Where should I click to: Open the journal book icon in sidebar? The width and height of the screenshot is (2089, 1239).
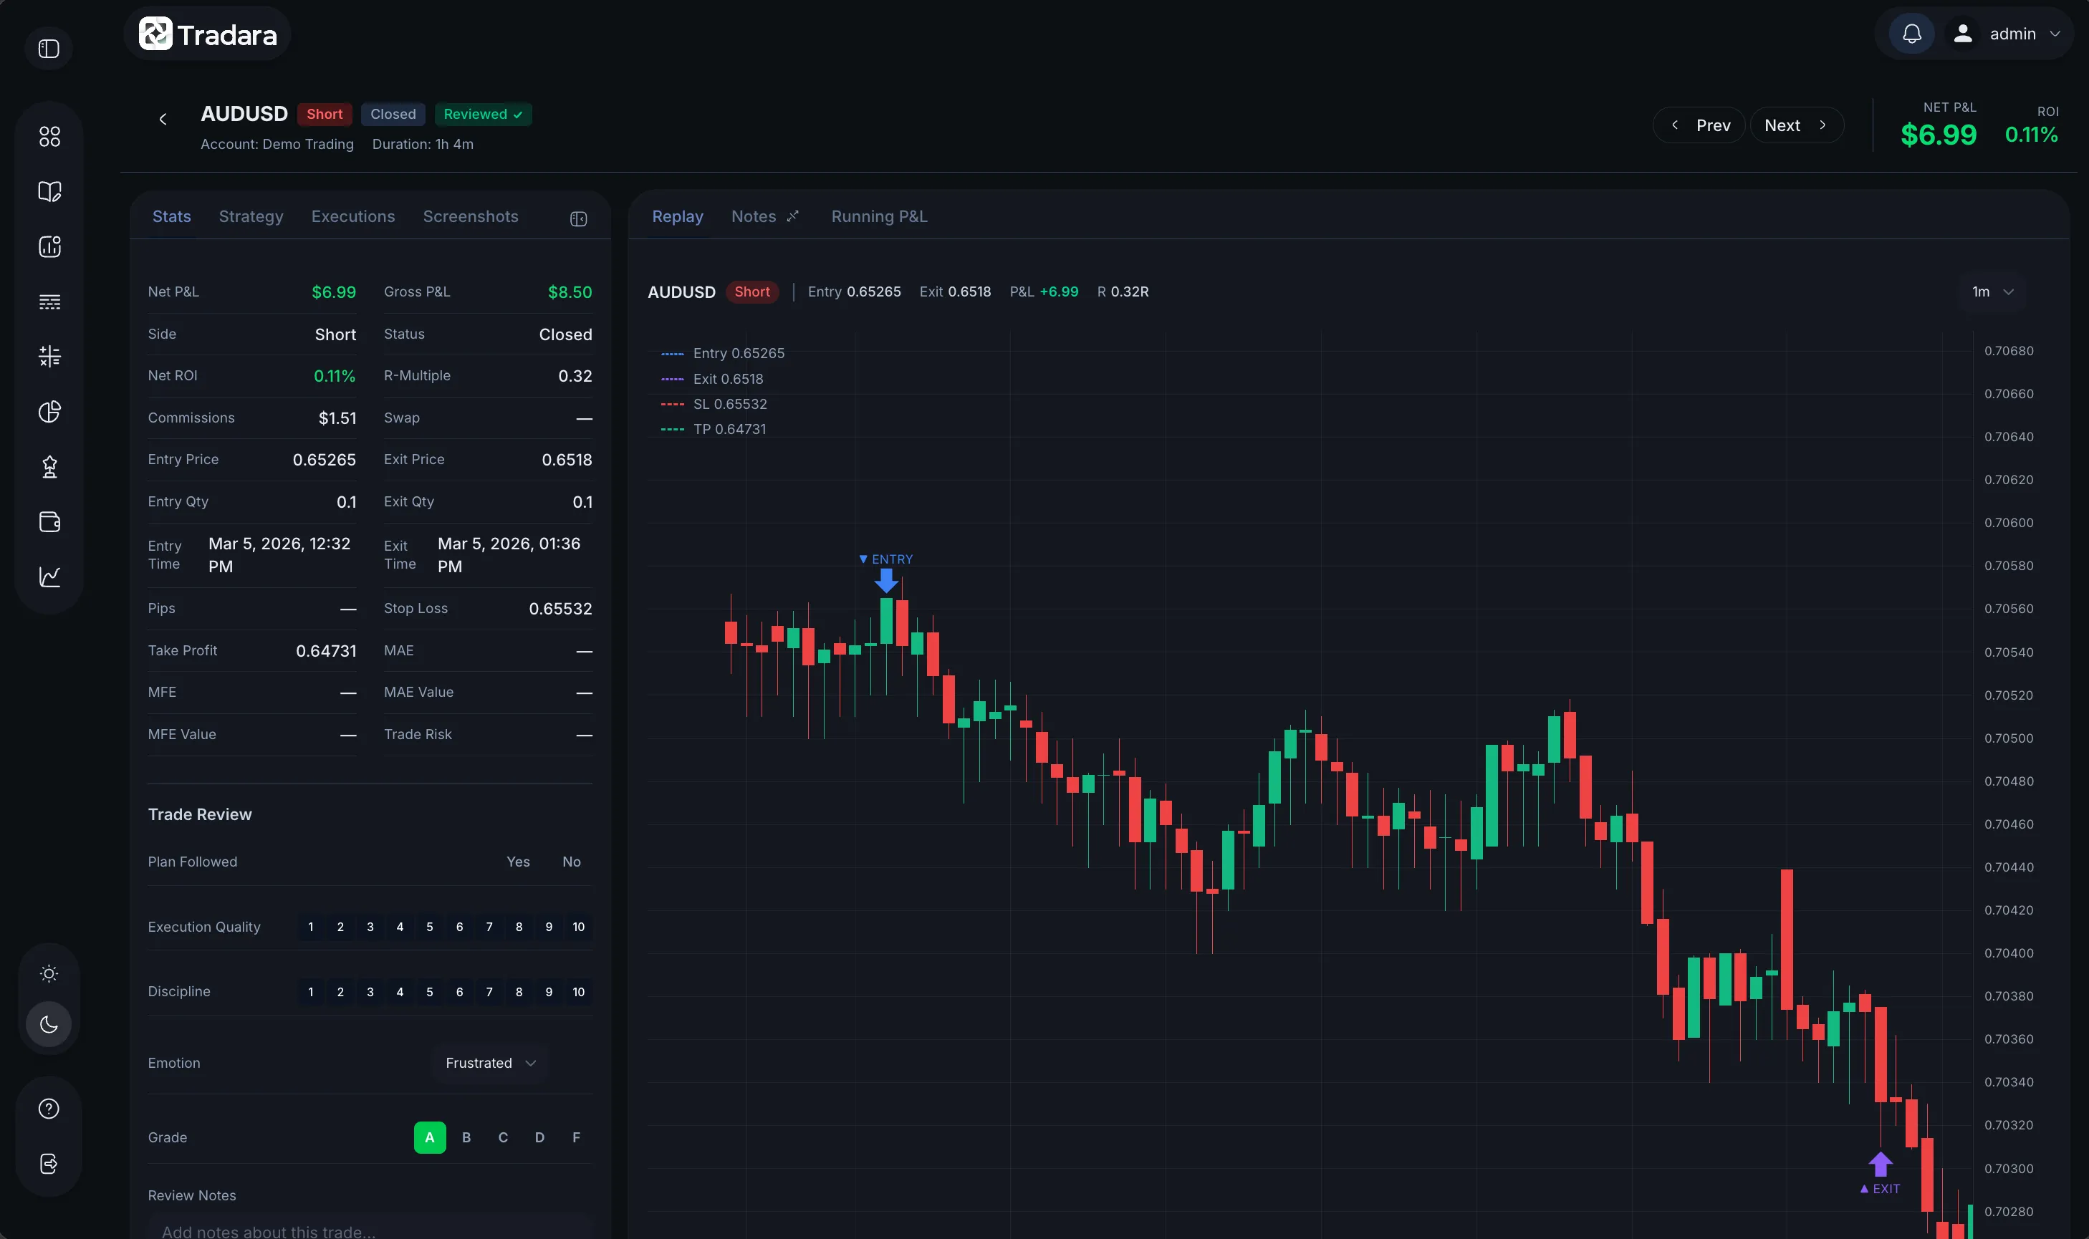[x=49, y=191]
